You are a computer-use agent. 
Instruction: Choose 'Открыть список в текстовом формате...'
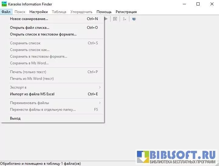coord(43,34)
